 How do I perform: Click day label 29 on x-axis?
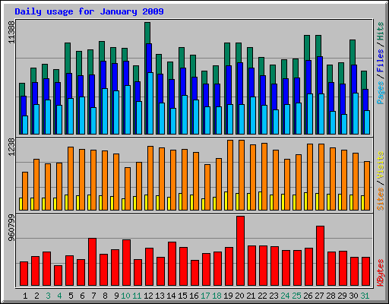[342, 296]
